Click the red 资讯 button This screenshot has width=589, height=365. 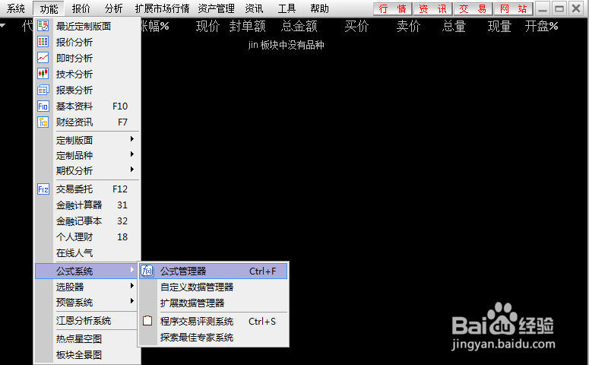tap(432, 8)
